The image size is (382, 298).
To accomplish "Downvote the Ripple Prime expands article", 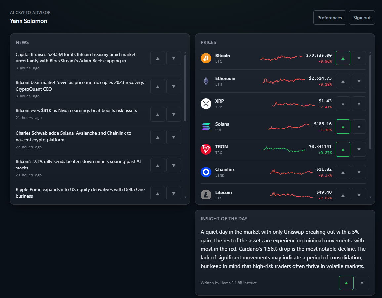I will pos(173,193).
